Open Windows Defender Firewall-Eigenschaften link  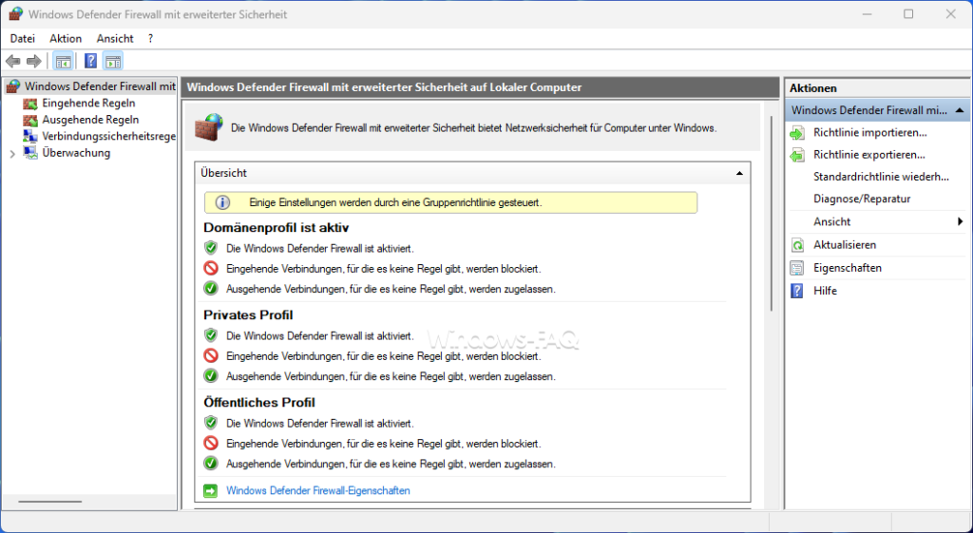(x=317, y=491)
